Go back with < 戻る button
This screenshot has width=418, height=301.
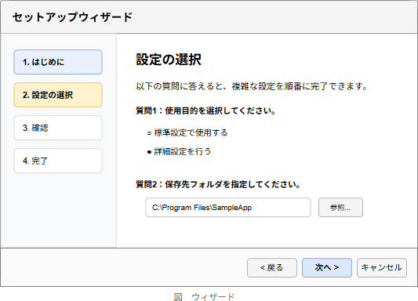(x=272, y=267)
